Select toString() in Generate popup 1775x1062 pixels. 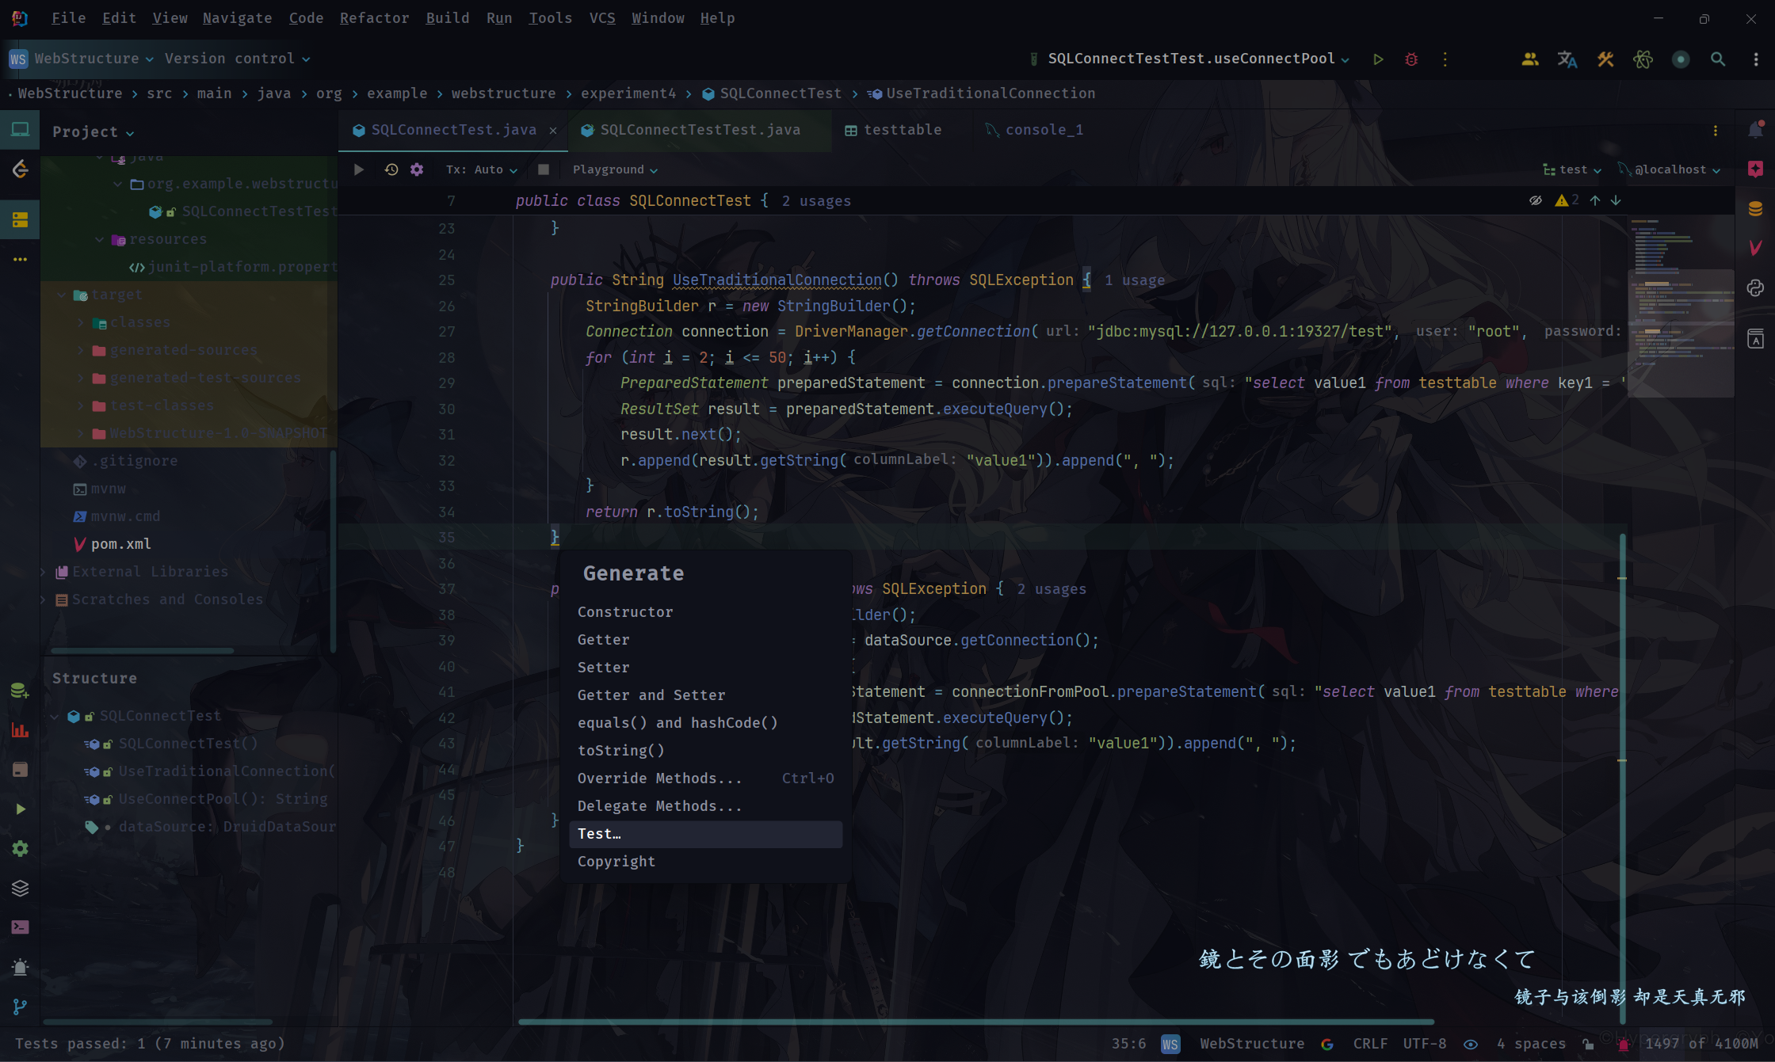tap(705, 751)
